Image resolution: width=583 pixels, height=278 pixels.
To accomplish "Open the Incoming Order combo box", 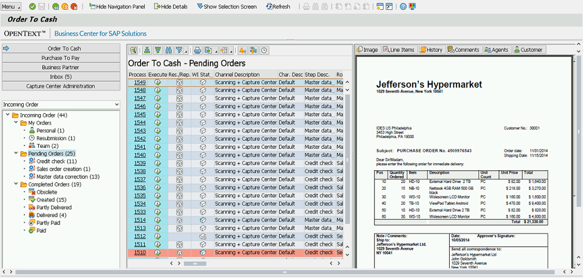I will (x=61, y=105).
